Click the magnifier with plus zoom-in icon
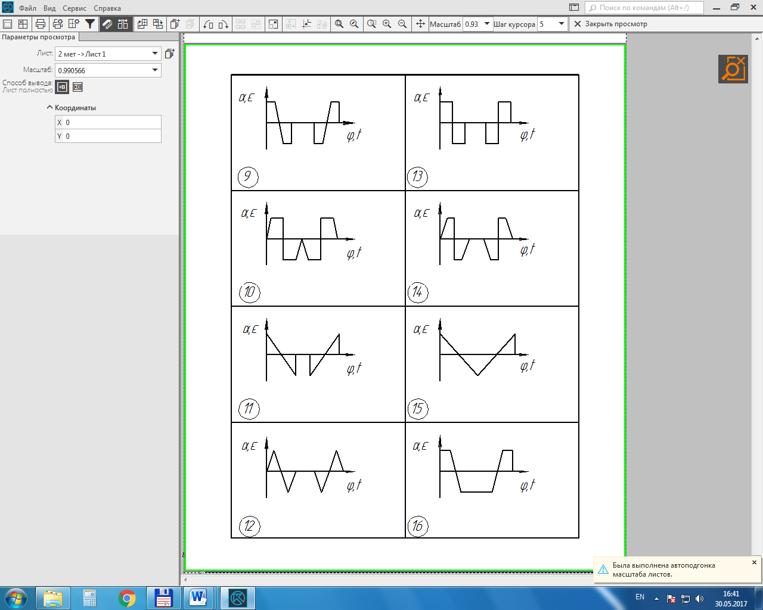 (x=387, y=24)
